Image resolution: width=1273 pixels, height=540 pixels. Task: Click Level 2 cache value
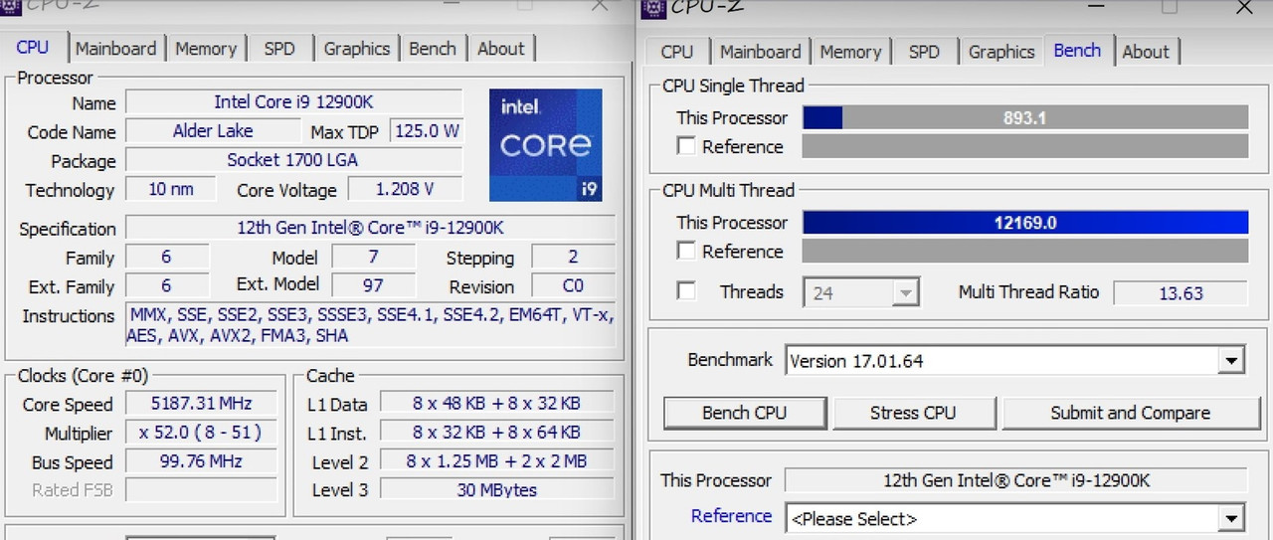(x=496, y=460)
